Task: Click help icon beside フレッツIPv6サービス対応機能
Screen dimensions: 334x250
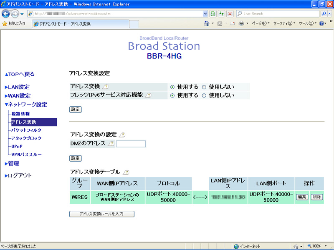Action: (x=148, y=95)
